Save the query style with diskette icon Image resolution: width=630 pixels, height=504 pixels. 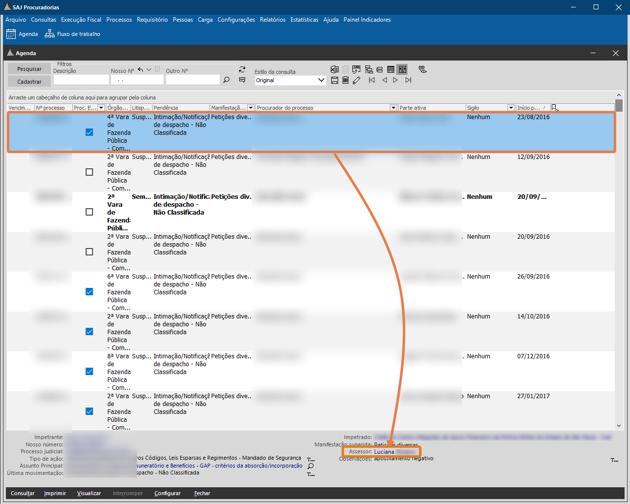coord(335,80)
